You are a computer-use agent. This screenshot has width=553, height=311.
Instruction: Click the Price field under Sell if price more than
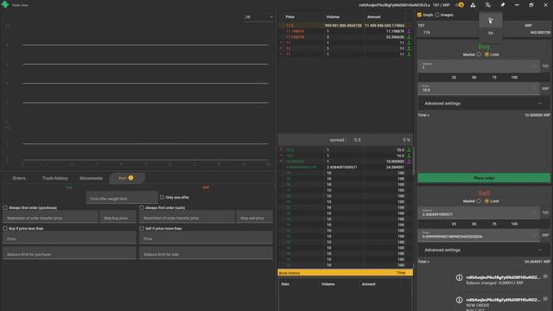pyautogui.click(x=206, y=238)
